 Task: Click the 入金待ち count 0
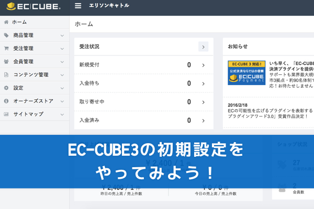click(189, 83)
